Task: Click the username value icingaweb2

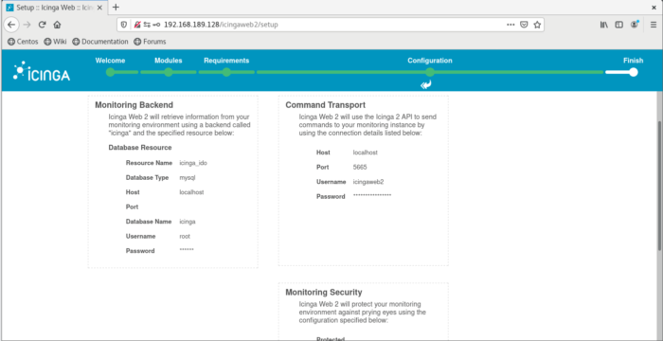Action: (368, 182)
